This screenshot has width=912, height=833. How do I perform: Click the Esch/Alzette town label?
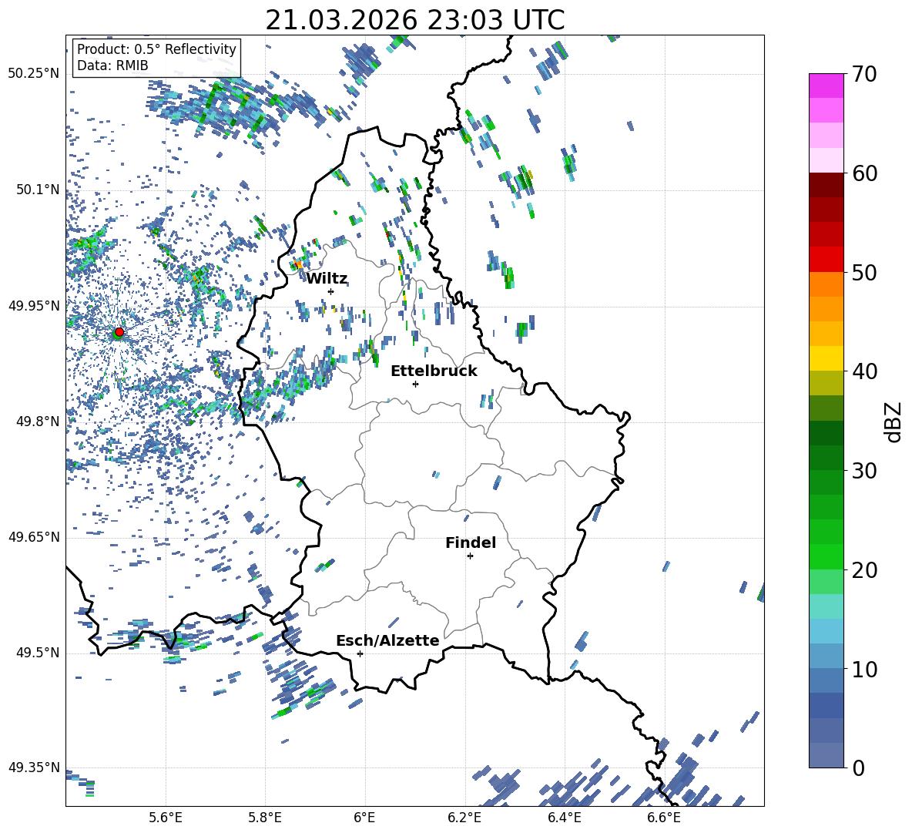pyautogui.click(x=387, y=641)
